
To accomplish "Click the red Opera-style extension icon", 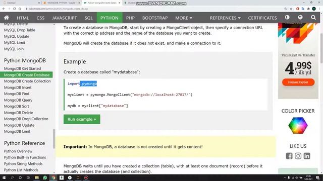I will pos(298,9).
